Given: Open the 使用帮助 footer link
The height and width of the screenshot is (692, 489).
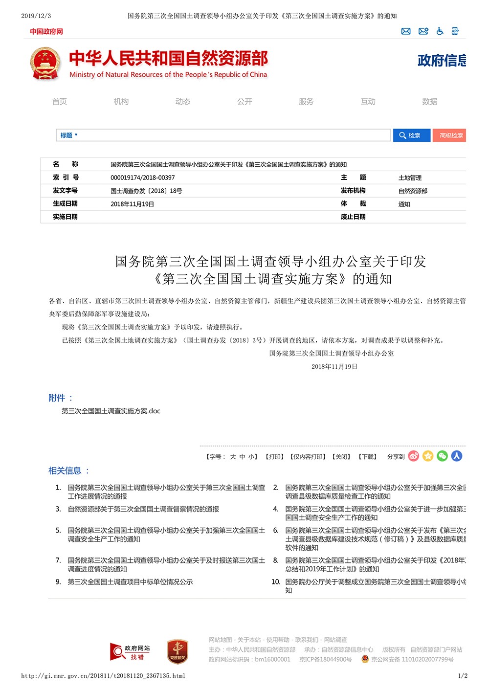Looking at the screenshot, I should click(x=278, y=640).
